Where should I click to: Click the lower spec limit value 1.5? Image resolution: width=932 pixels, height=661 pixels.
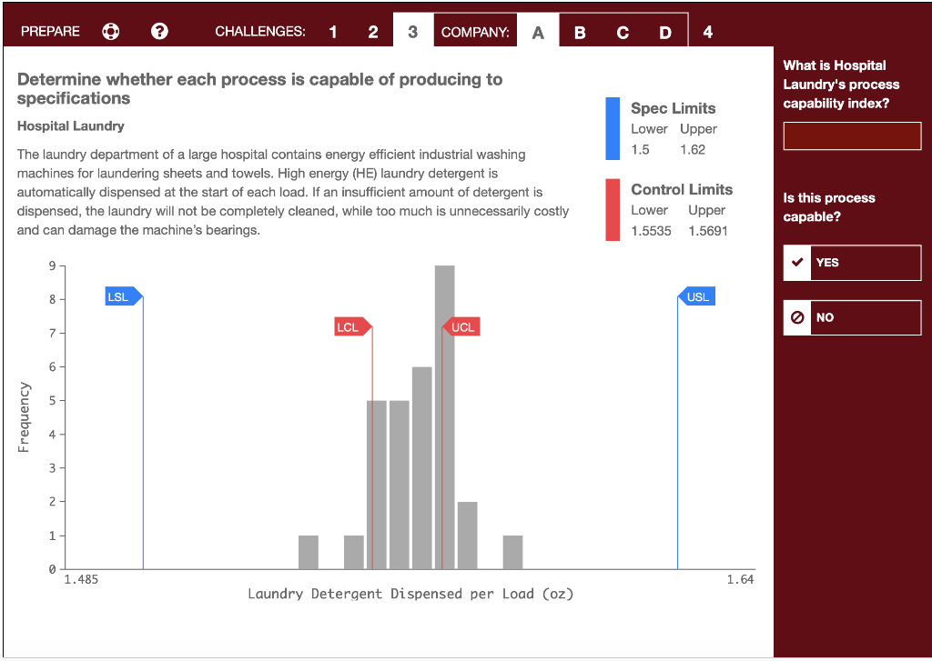pos(640,150)
